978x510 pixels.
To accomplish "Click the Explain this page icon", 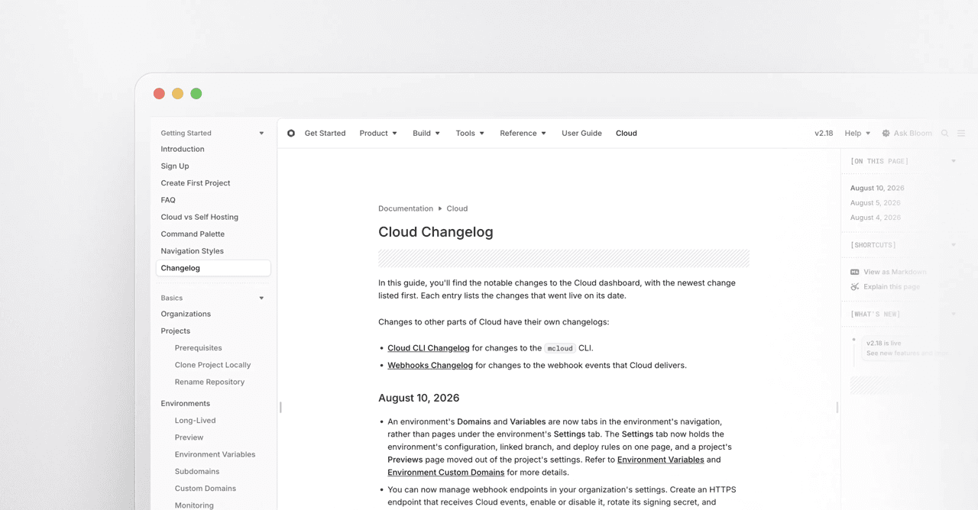I will 855,287.
